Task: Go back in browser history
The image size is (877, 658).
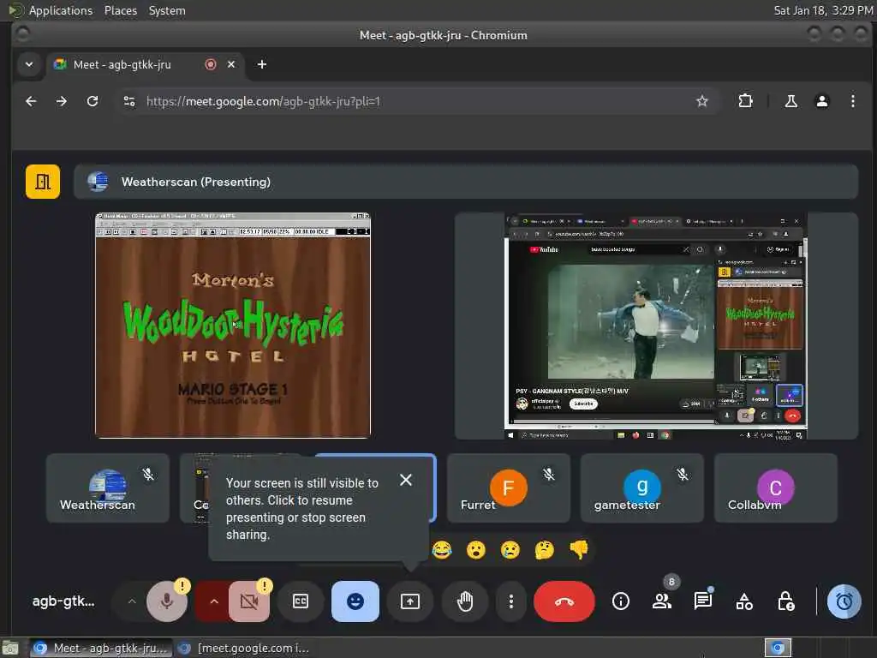Action: point(31,101)
